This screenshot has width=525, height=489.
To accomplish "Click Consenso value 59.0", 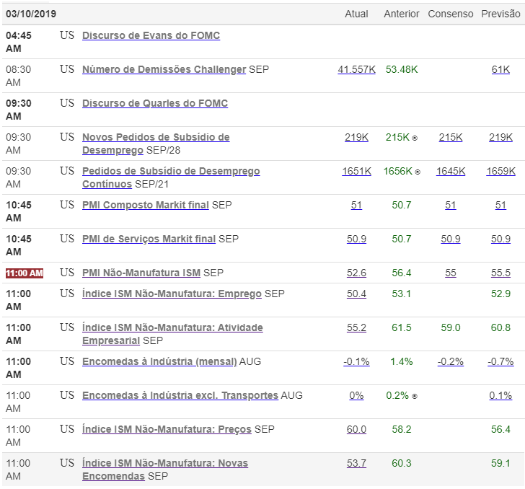I will tap(451, 327).
